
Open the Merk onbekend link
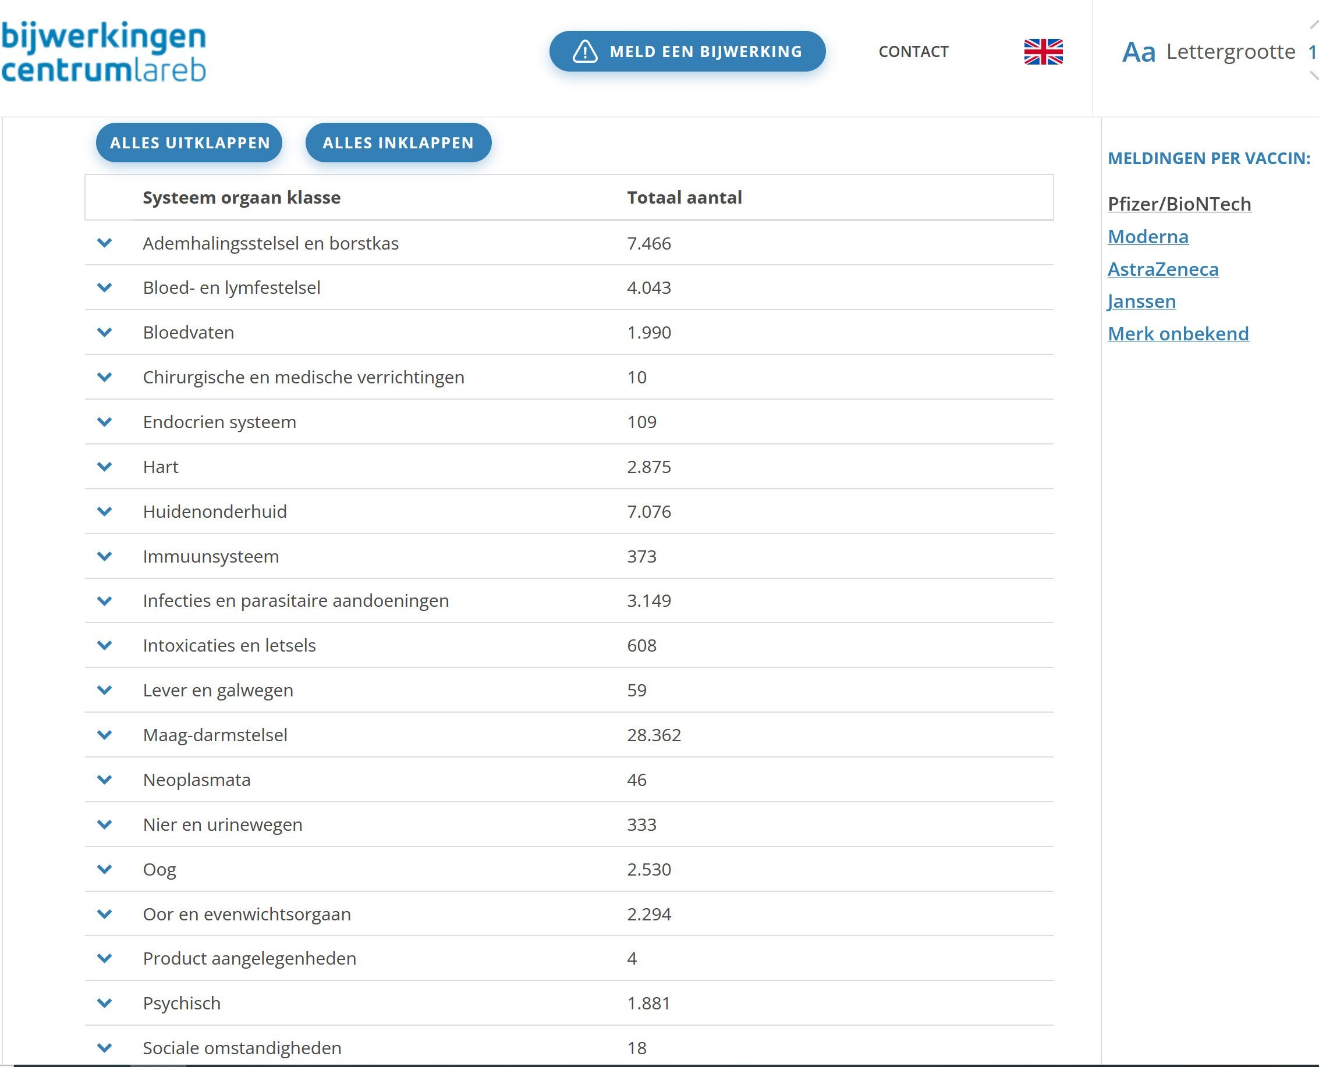[x=1178, y=334]
